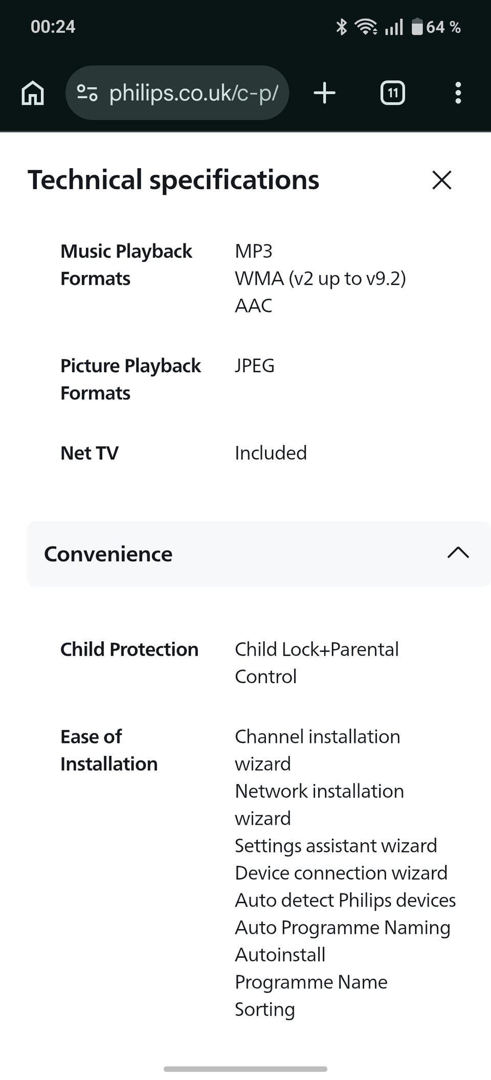Open Chrome three-dot overflow menu
The width and height of the screenshot is (491, 1080).
click(458, 93)
